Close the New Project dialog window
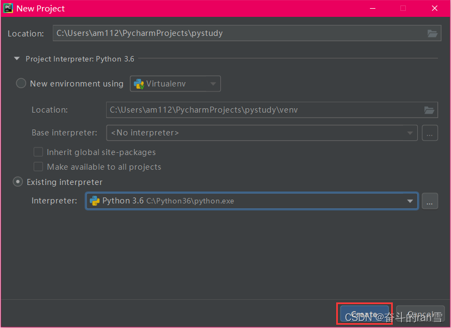Image resolution: width=451 pixels, height=328 pixels. point(435,8)
